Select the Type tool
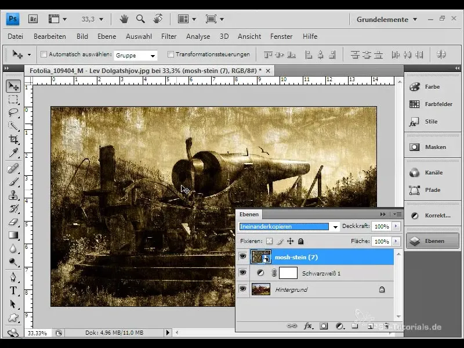The image size is (464, 348). point(13,291)
